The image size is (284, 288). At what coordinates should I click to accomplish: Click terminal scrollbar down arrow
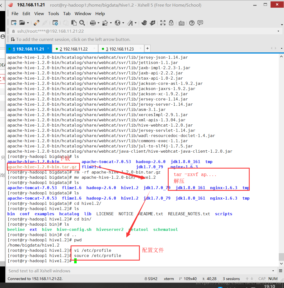281,264
